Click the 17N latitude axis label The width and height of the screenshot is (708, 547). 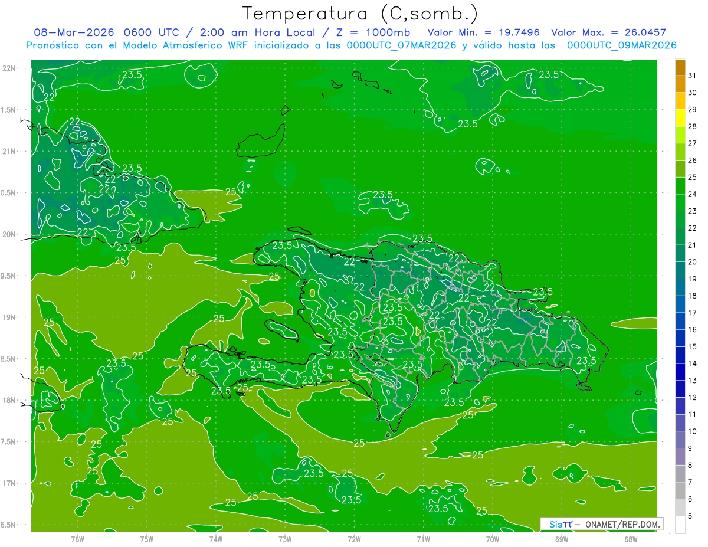(9, 483)
